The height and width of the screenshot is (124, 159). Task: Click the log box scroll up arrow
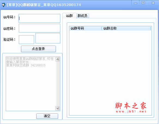[58, 59]
